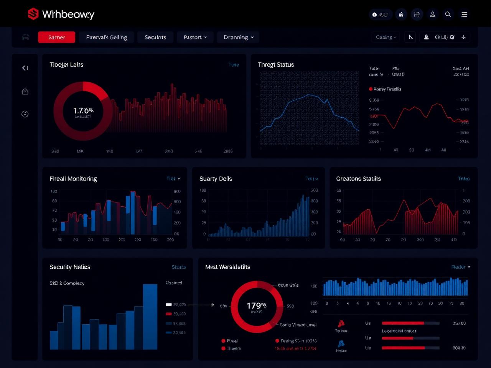Click the Casined column label
The height and width of the screenshot is (368, 491).
174,283
